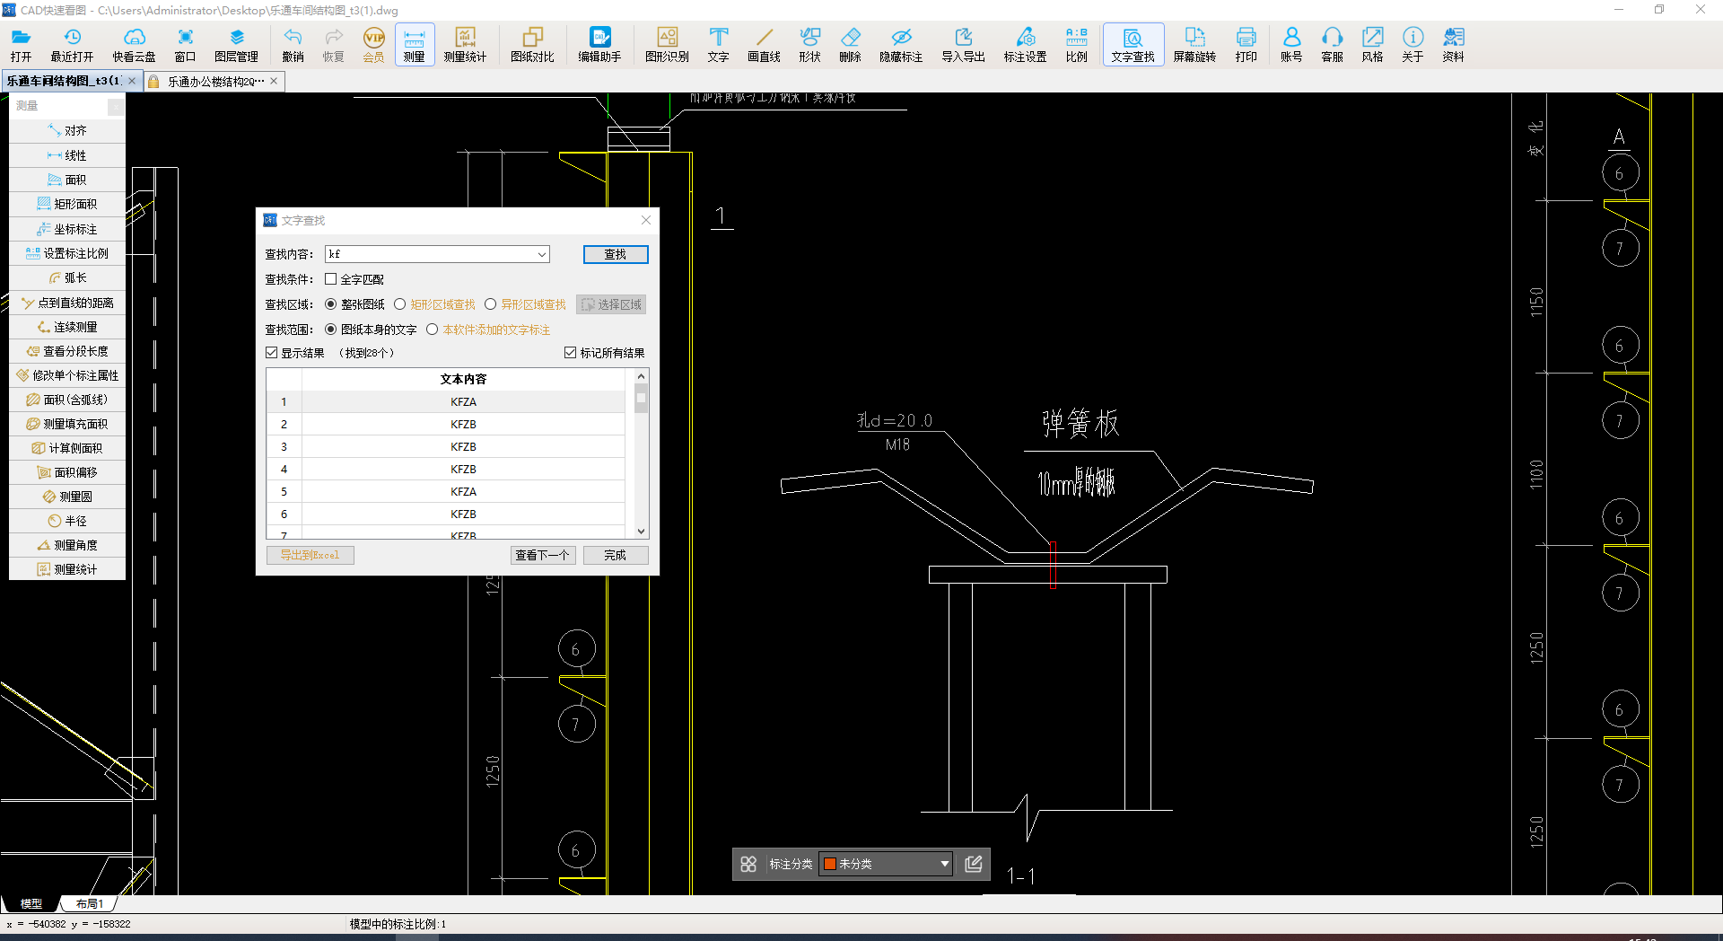Click the 查看下一个 button
Viewport: 1723px width, 941px height.
[x=543, y=555]
